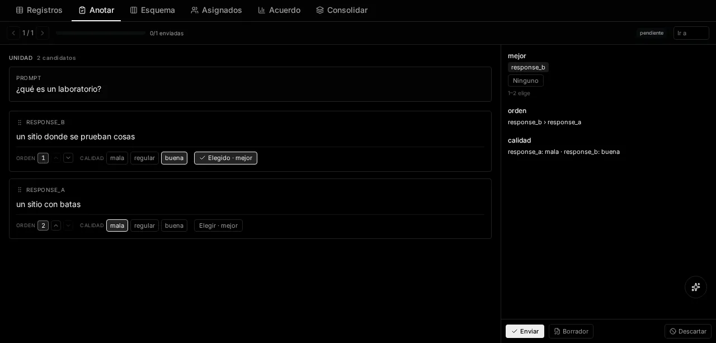
Task: Click the submission progress bar
Action: pyautogui.click(x=101, y=33)
